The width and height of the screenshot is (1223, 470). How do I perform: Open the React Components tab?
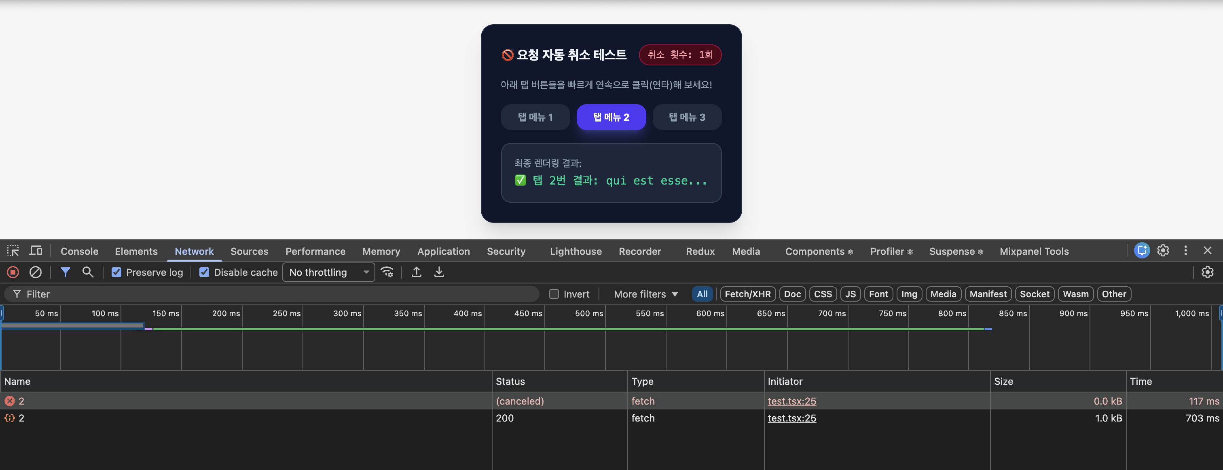click(x=819, y=251)
